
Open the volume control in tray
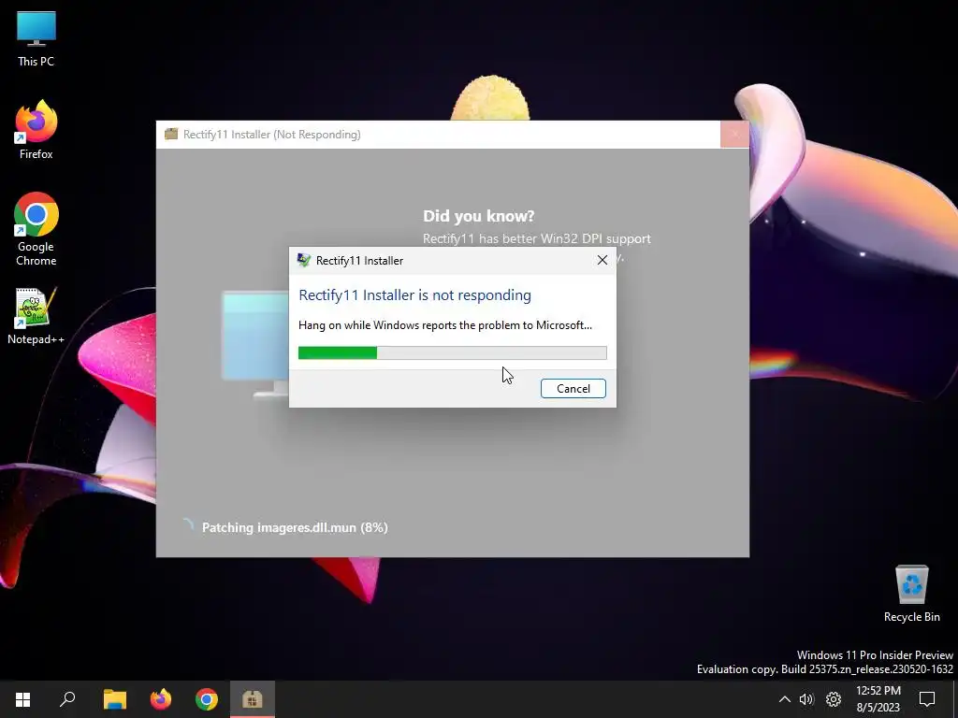806,699
